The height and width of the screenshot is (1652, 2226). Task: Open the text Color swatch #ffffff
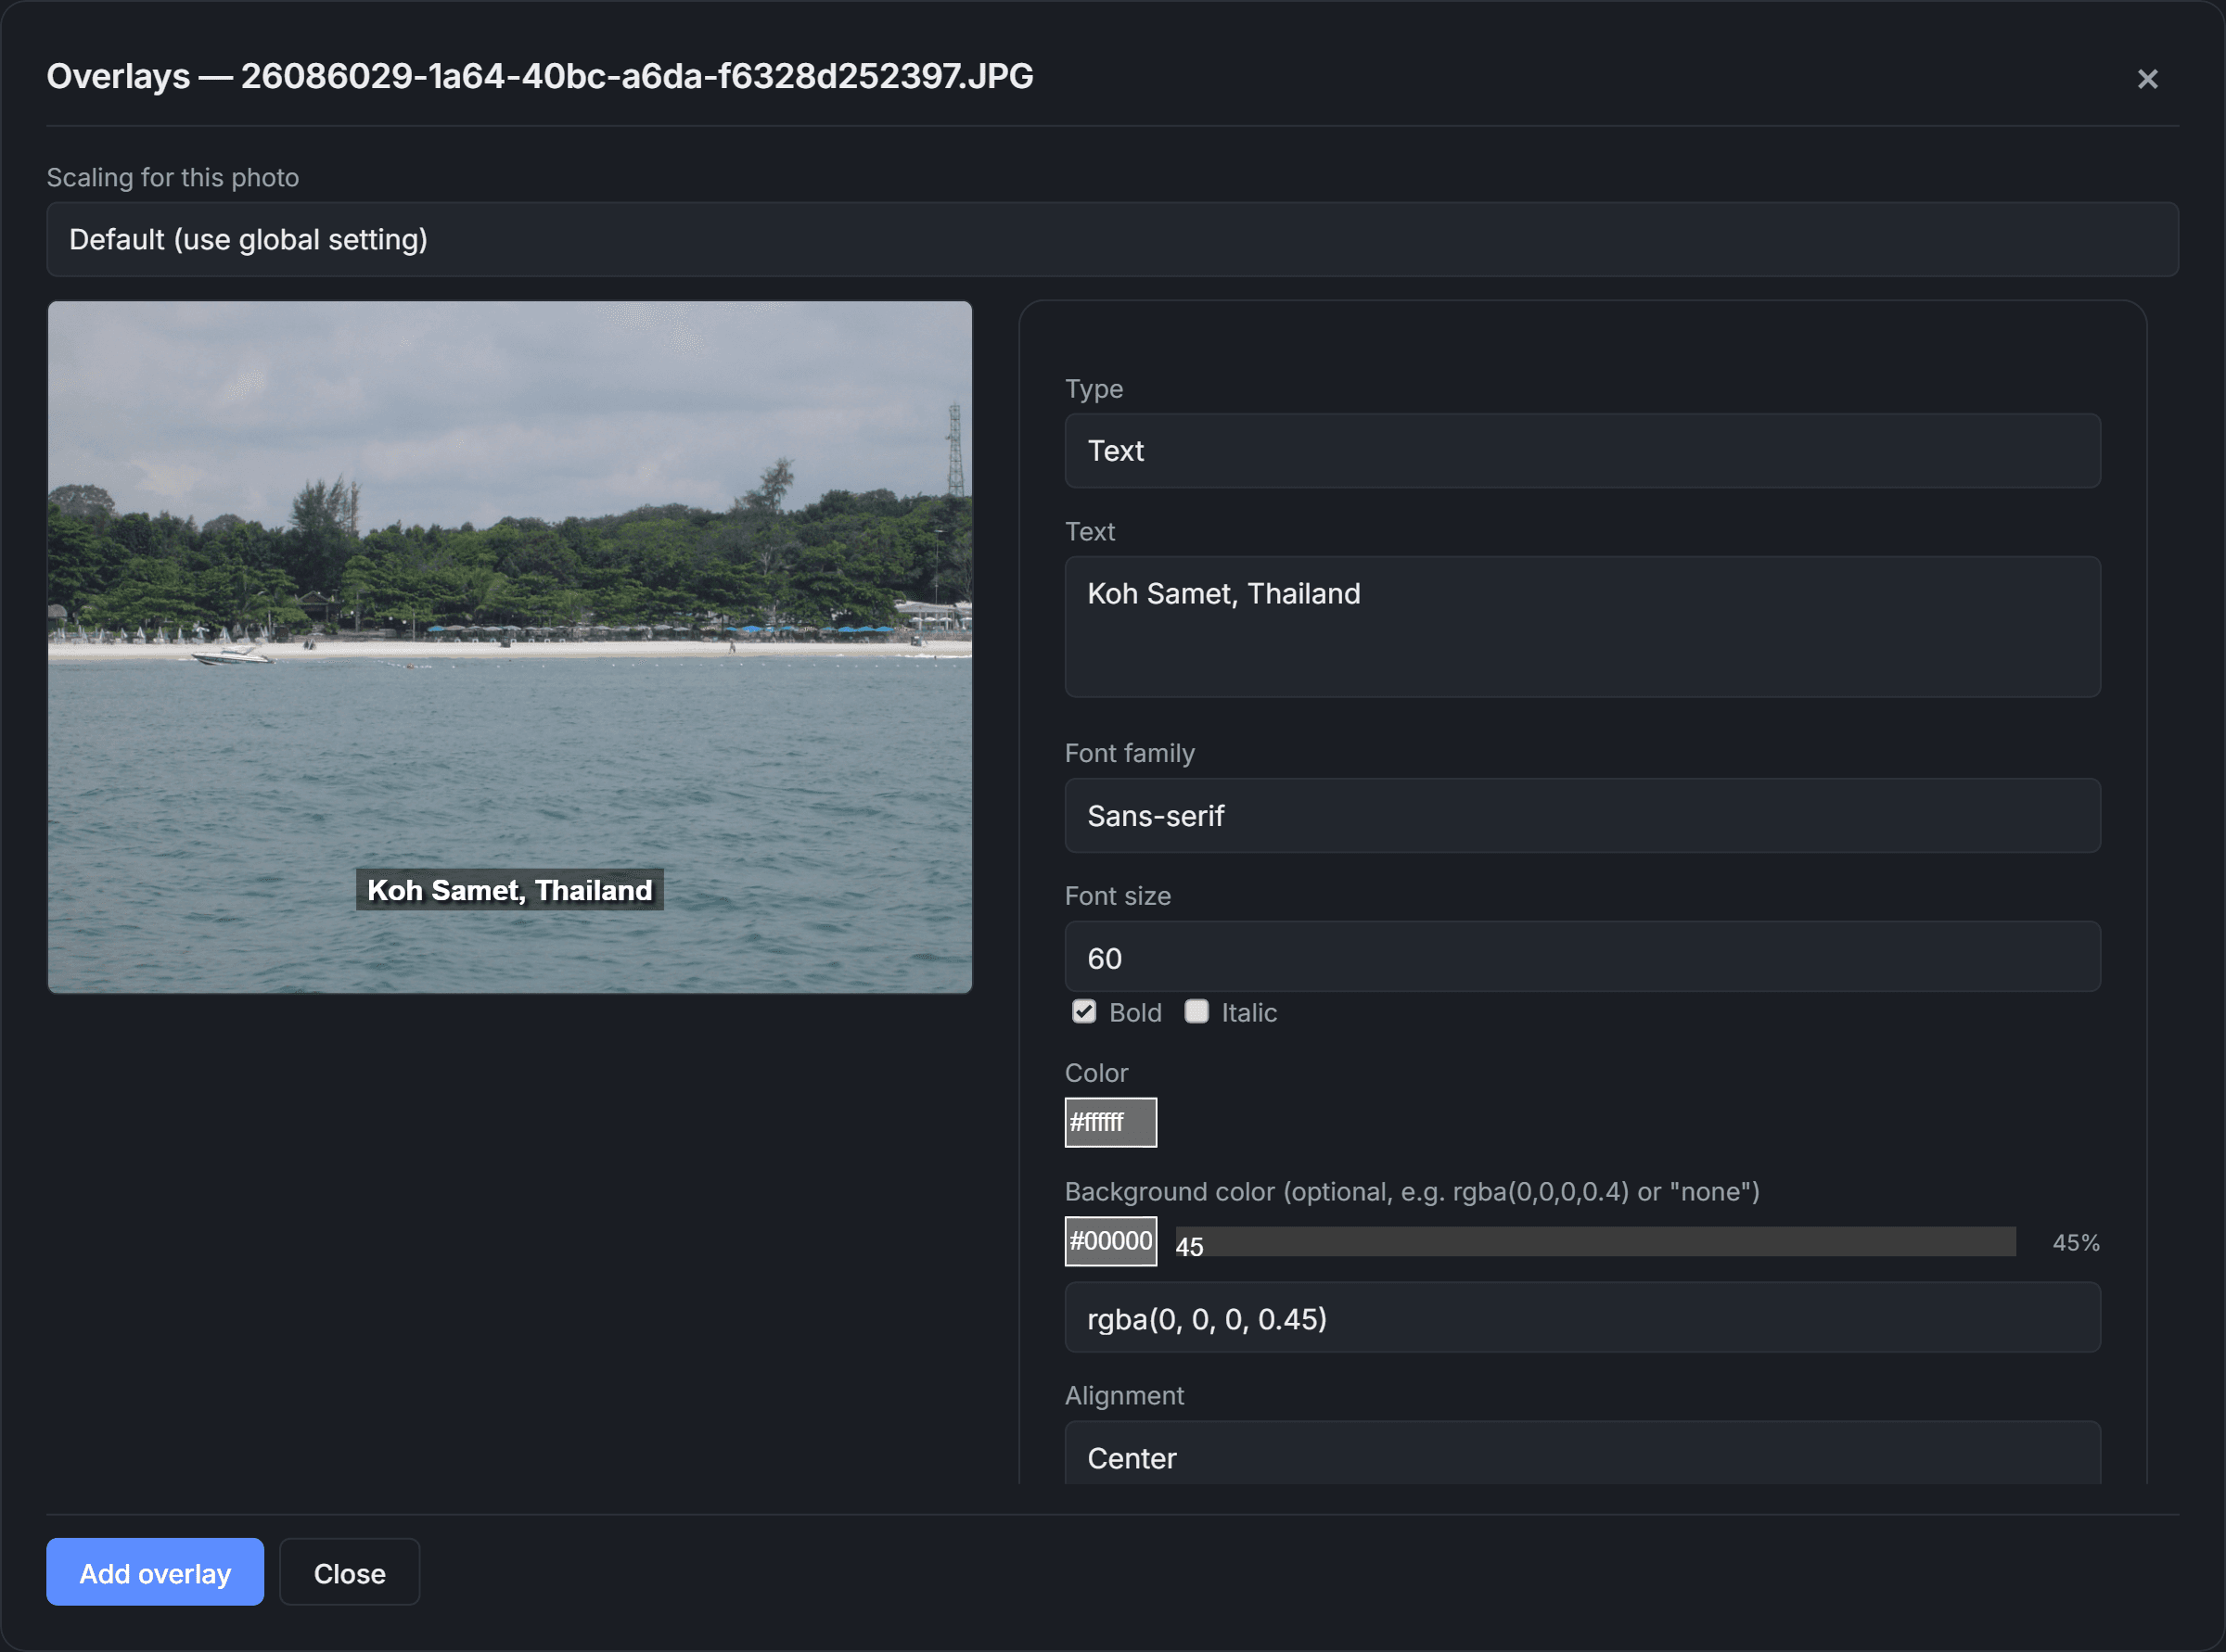pos(1110,1122)
